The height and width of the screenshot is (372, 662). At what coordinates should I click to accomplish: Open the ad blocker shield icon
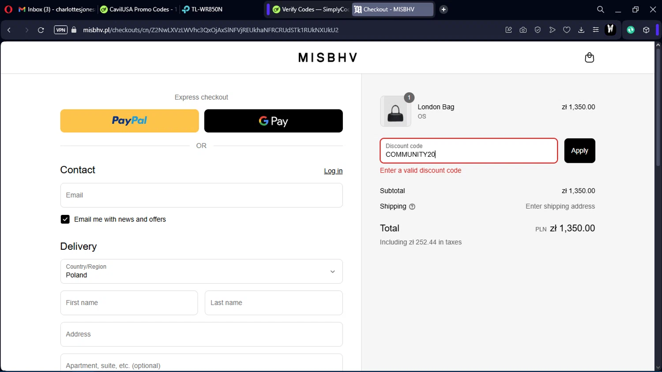538,30
